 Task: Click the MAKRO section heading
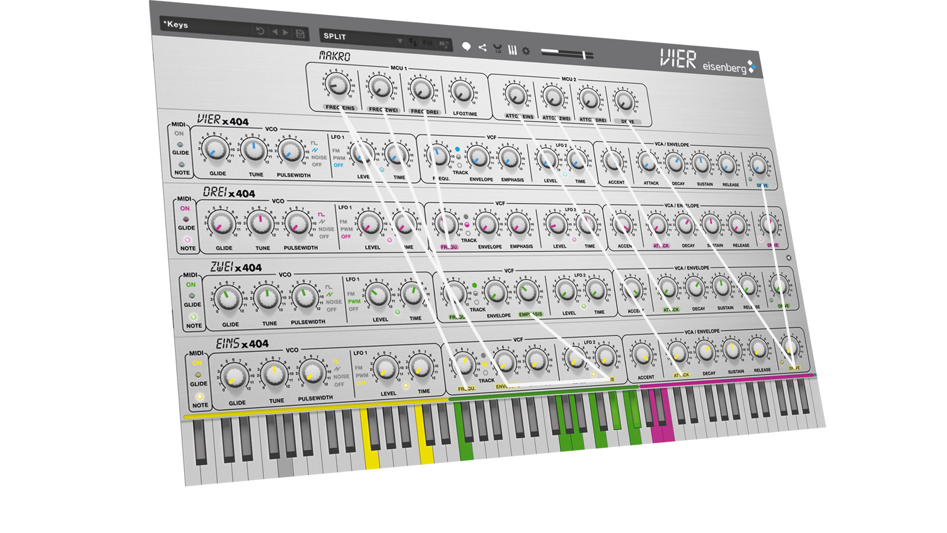tap(334, 56)
